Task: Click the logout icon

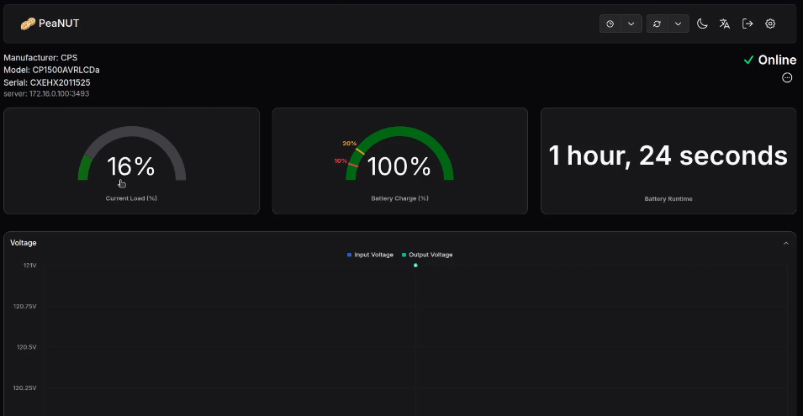Action: [748, 24]
